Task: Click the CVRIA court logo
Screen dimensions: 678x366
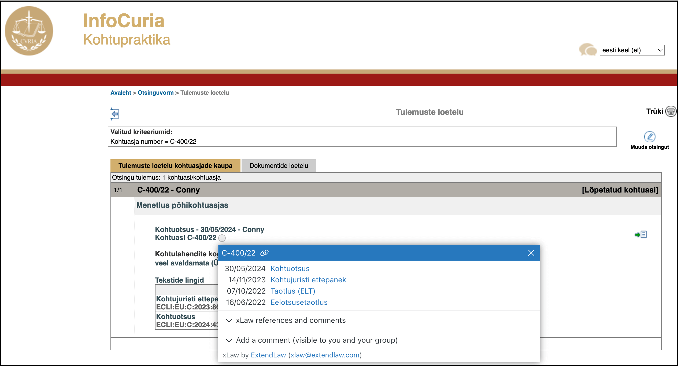Action: [29, 31]
